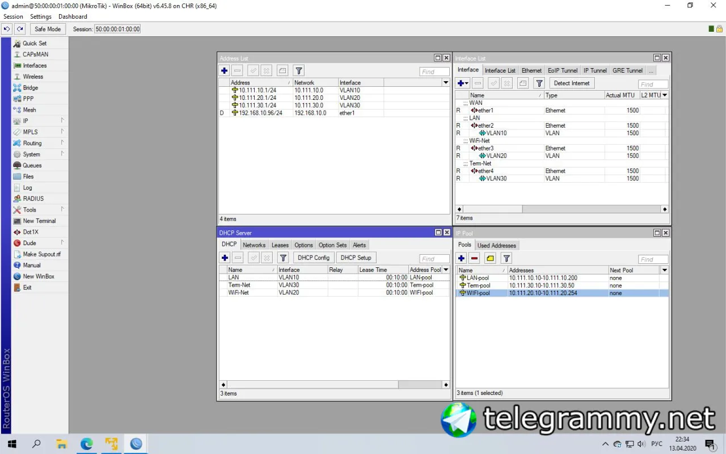Show more tabs in Interface List
This screenshot has height=454, width=726.
click(x=651, y=70)
